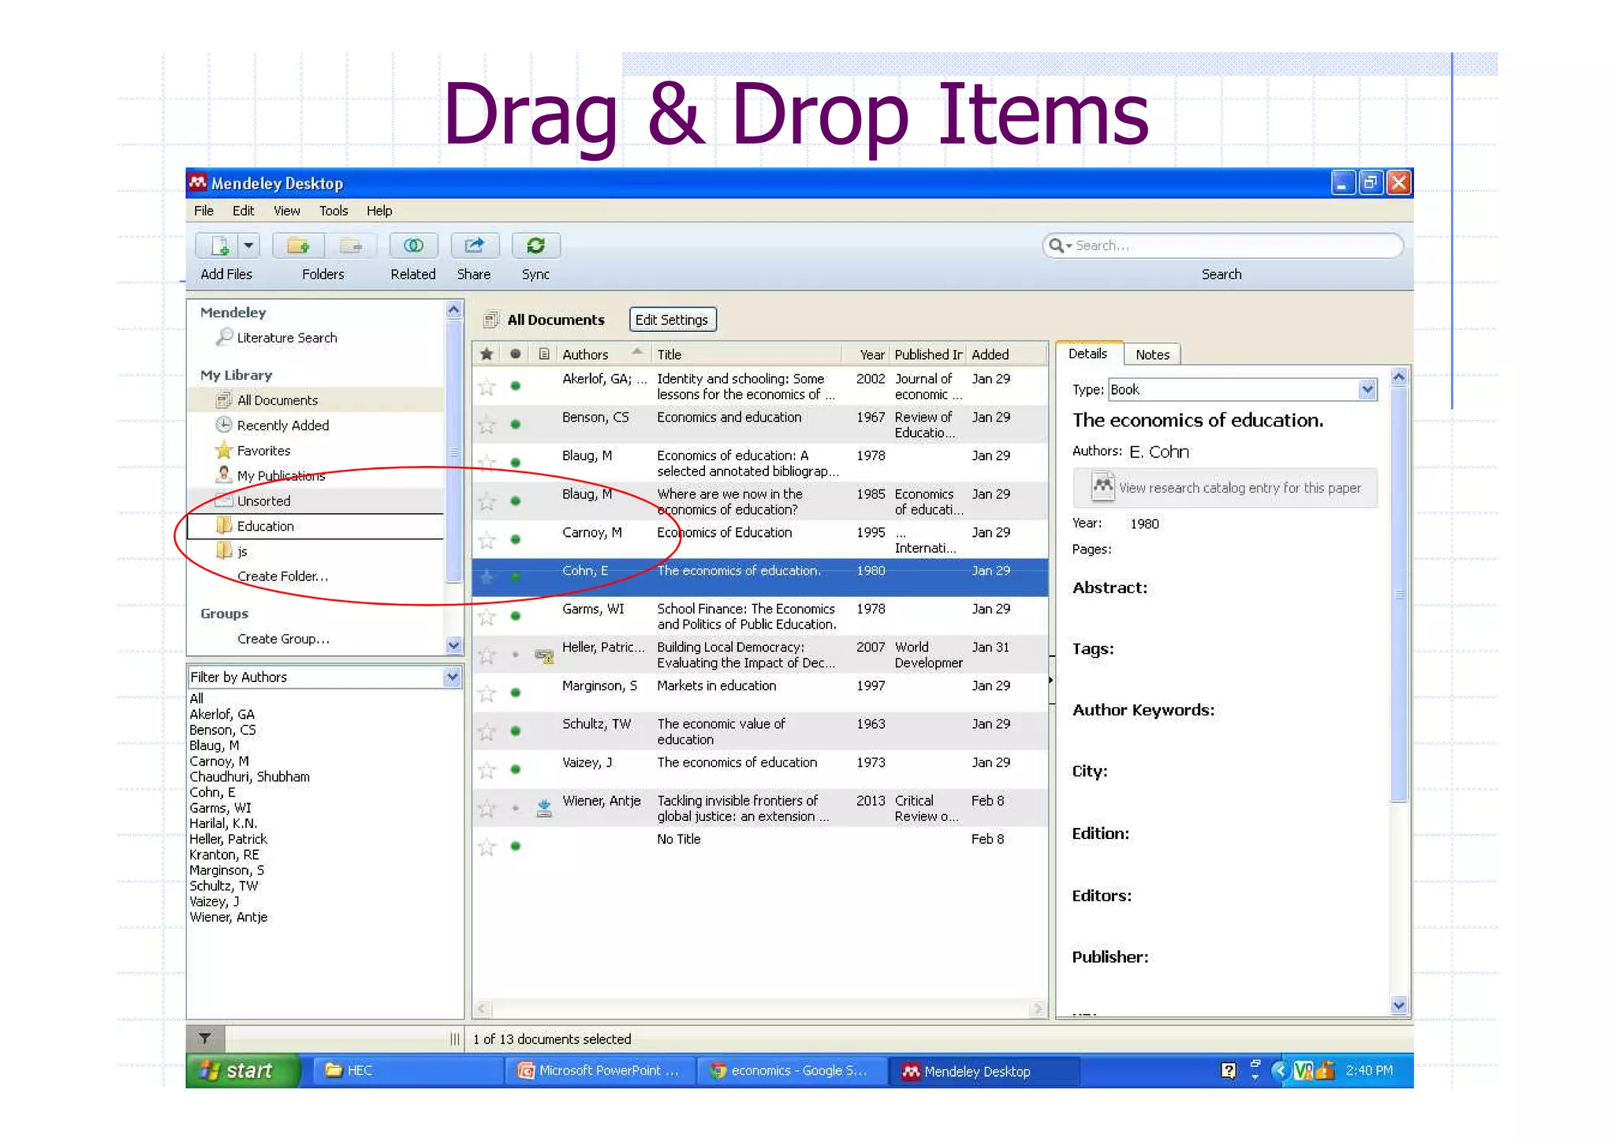Click the Create Folder toolbar icon

[x=298, y=246]
